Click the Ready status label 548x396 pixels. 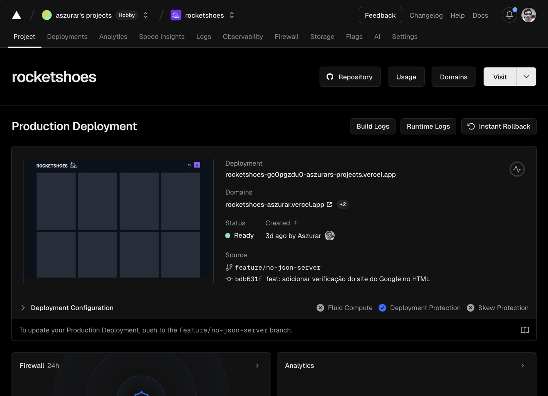(244, 235)
